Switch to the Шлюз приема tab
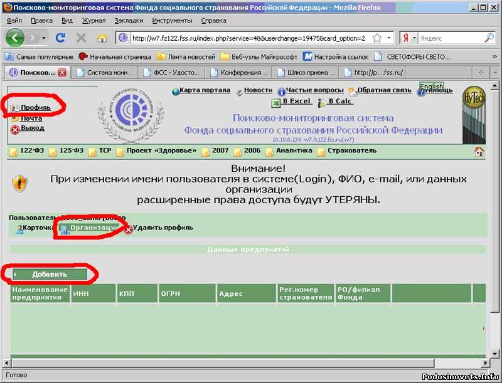The height and width of the screenshot is (383, 502). 306,73
